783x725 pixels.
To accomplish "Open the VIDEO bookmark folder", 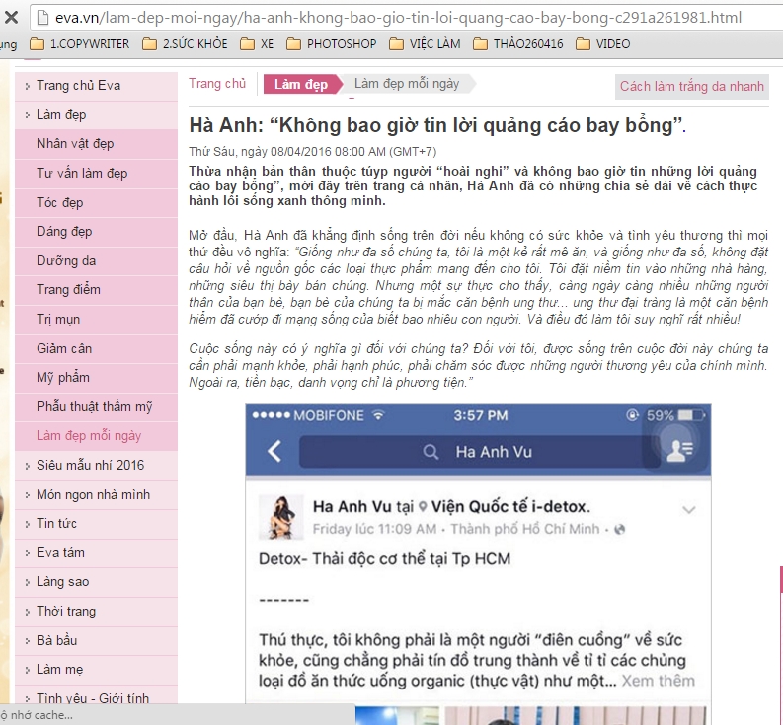I will [x=602, y=44].
